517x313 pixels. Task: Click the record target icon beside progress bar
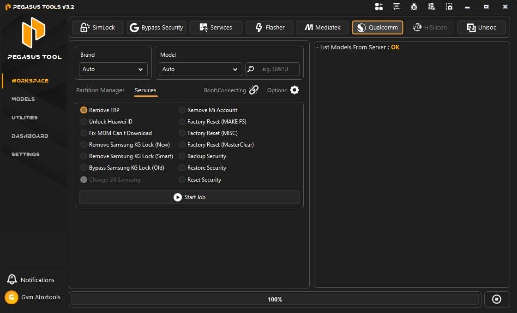click(497, 299)
